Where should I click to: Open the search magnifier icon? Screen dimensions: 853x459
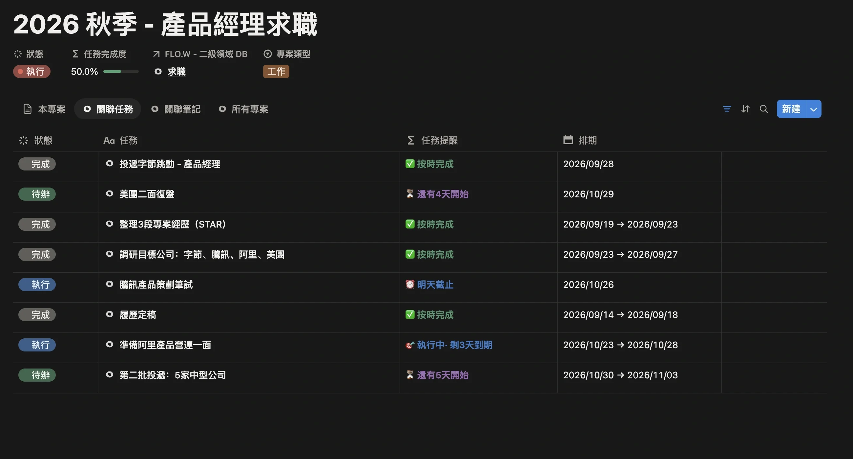point(764,109)
